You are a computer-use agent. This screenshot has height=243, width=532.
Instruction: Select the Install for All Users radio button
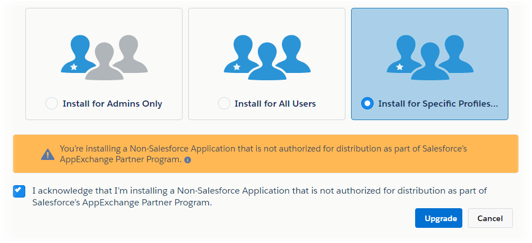[224, 103]
